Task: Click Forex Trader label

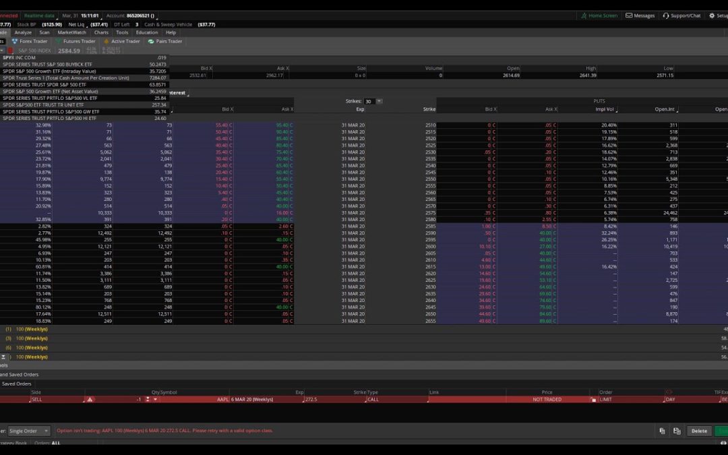Action: (x=34, y=41)
